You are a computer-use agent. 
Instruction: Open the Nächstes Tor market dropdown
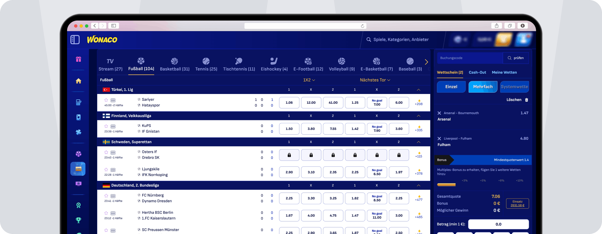point(375,80)
